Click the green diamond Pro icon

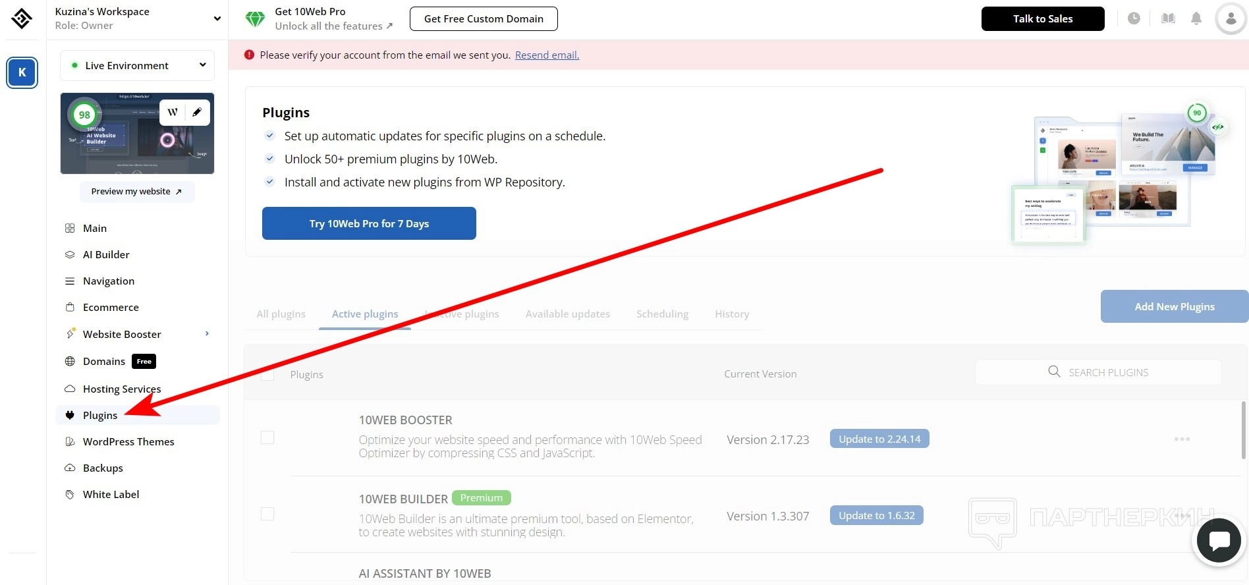255,18
